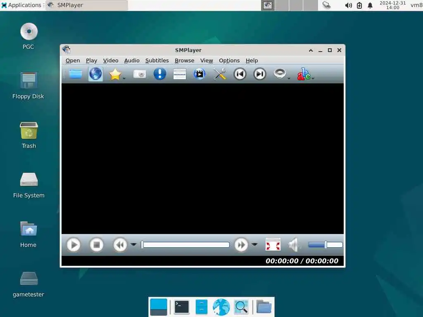Viewport: 423px width, 317px height.
Task: Start playback with the Play button
Action: pyautogui.click(x=74, y=245)
